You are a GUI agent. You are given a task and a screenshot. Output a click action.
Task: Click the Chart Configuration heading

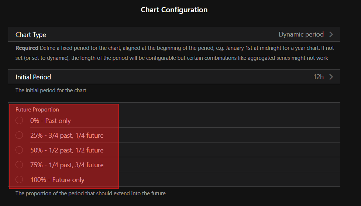coord(174,10)
